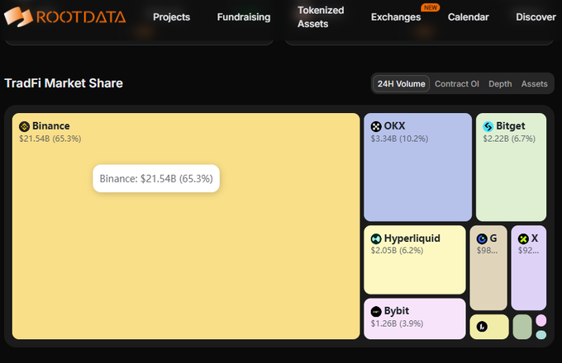Click the $2.05B (6.2%) value

pos(397,250)
